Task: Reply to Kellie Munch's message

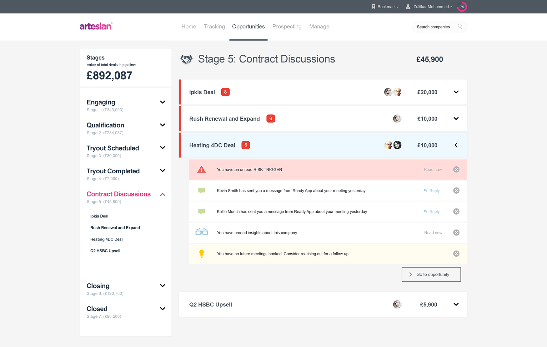Action: pyautogui.click(x=432, y=211)
